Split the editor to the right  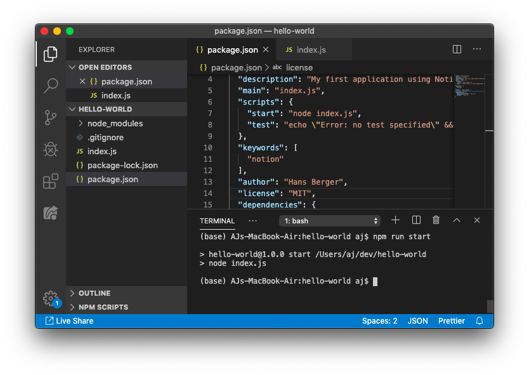tap(457, 49)
